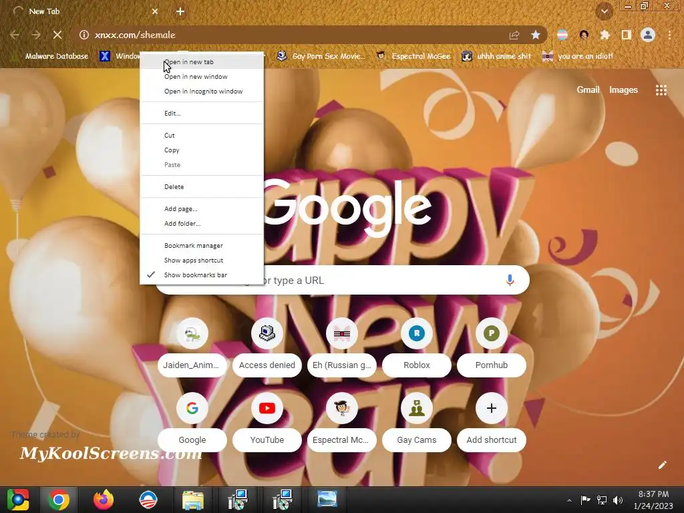The height and width of the screenshot is (513, 684).
Task: Open the Google shortcut icon
Action: coord(192,408)
